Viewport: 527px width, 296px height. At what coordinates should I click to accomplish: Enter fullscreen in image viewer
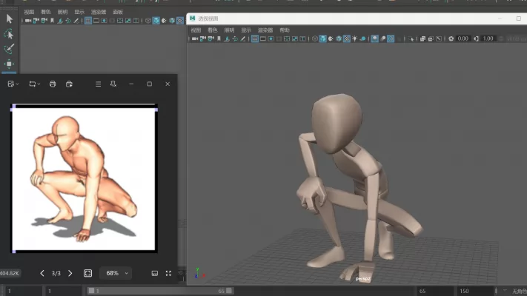[x=168, y=273]
